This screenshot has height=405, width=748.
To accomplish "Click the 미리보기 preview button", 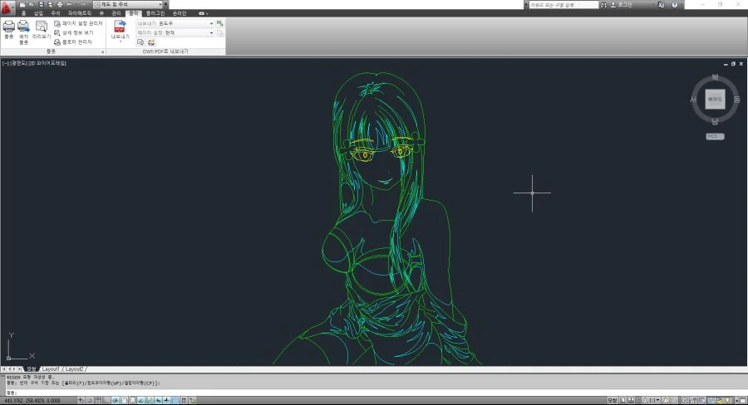I will (42, 30).
